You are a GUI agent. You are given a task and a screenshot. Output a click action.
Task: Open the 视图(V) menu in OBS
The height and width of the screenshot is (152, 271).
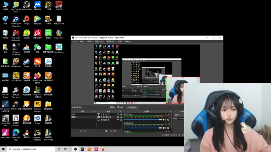(x=90, y=42)
